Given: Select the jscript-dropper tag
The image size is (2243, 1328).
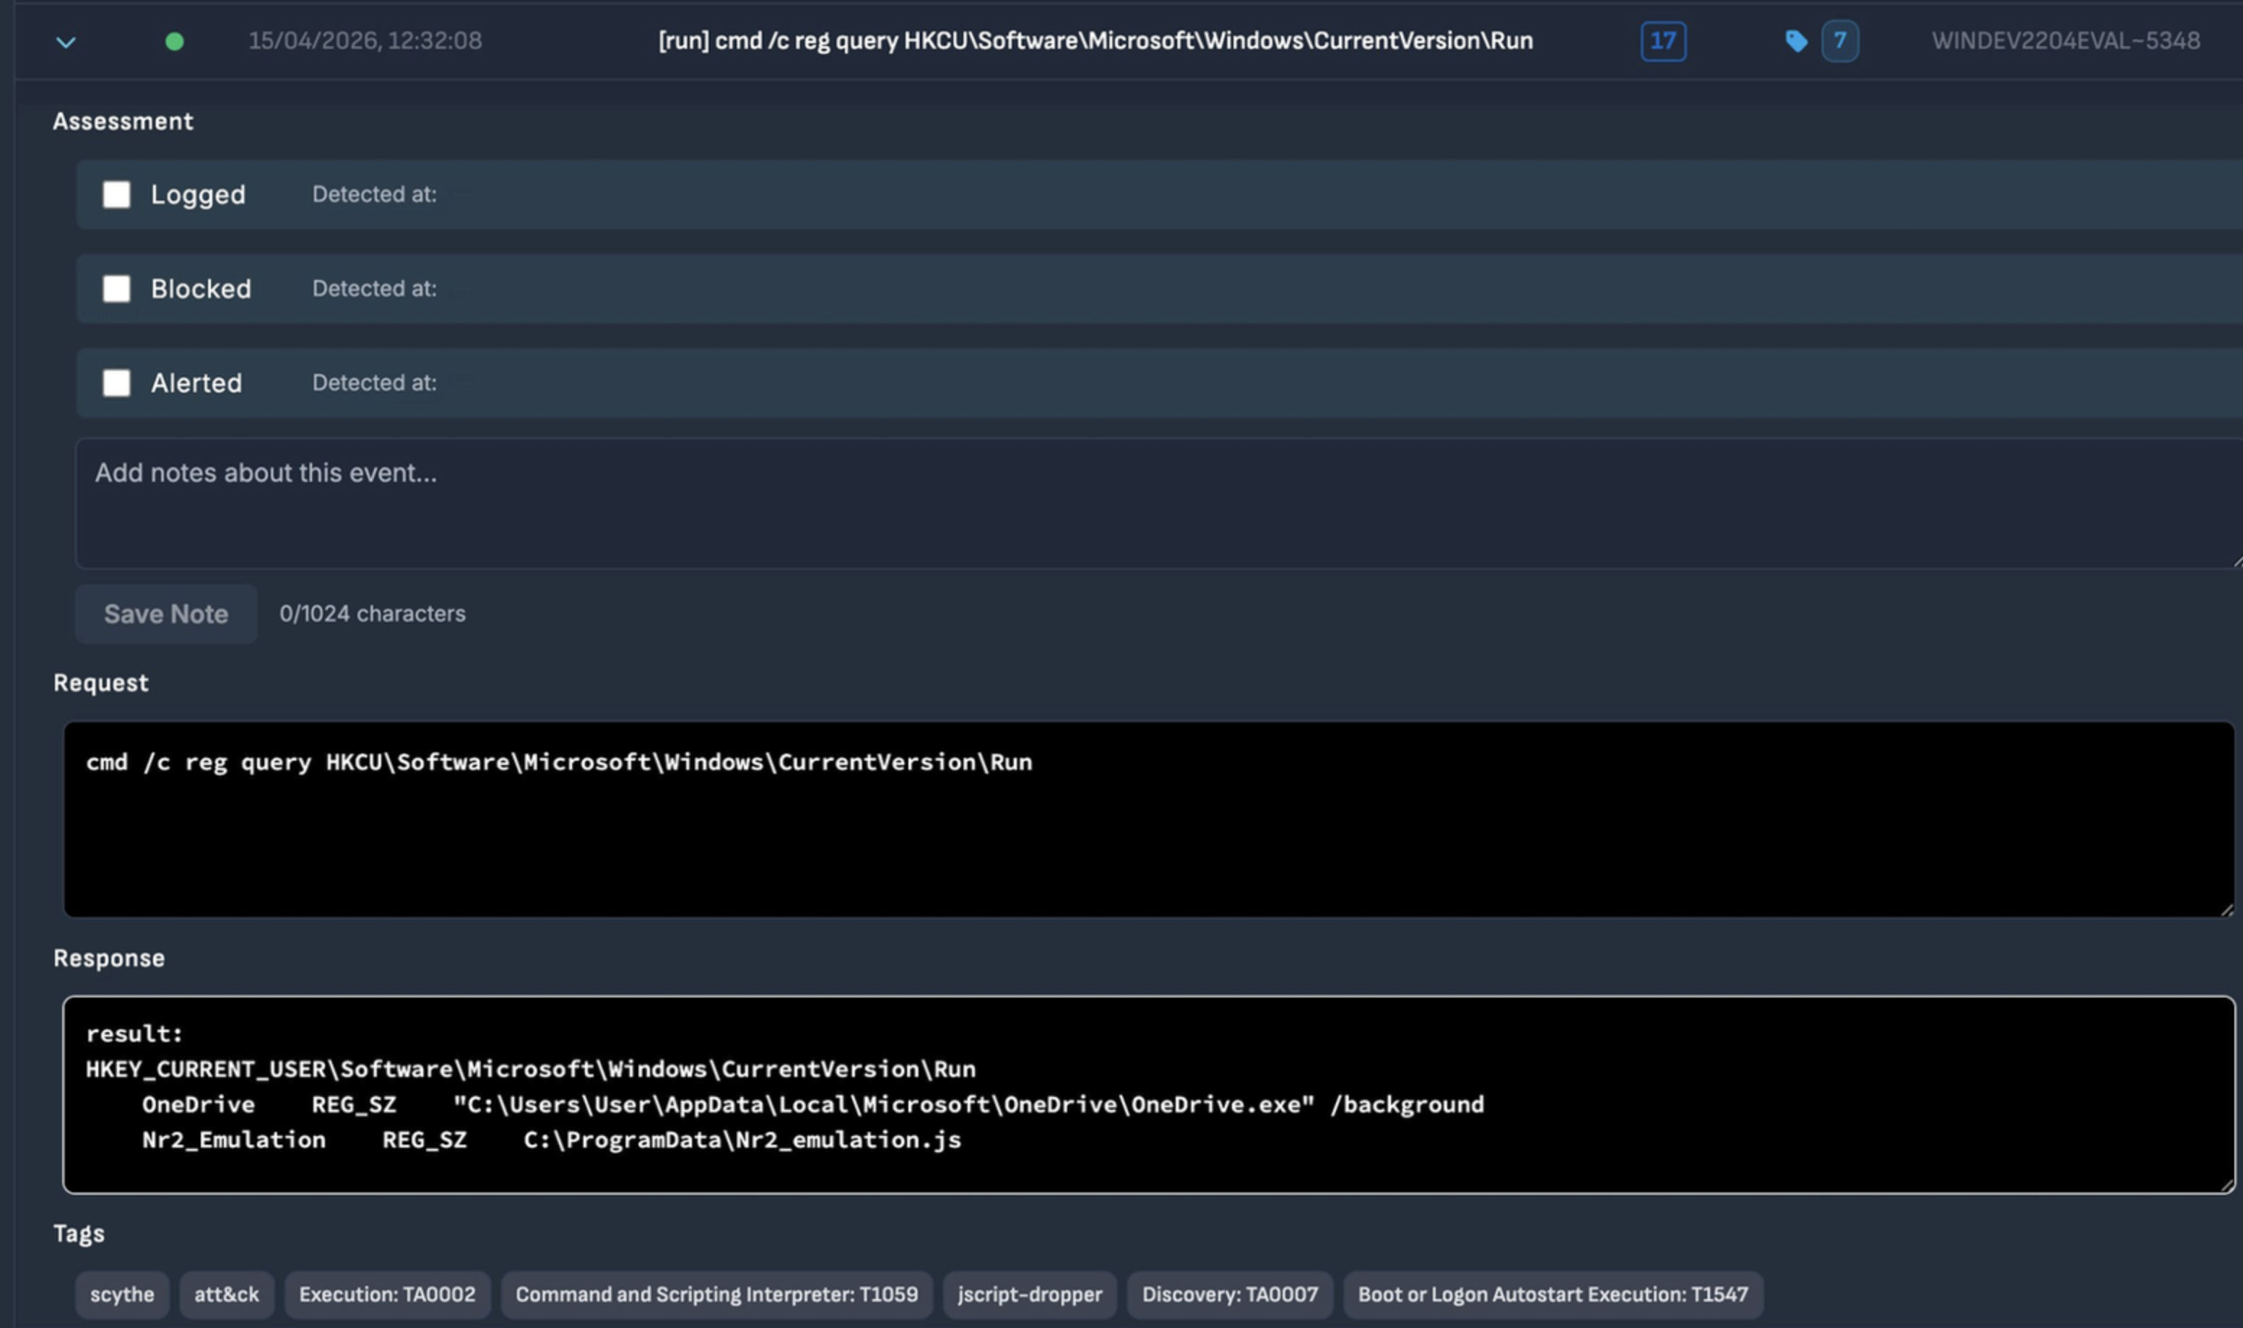Looking at the screenshot, I should click(1030, 1294).
